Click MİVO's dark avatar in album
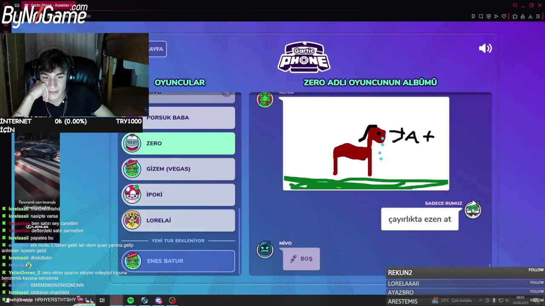 [265, 249]
